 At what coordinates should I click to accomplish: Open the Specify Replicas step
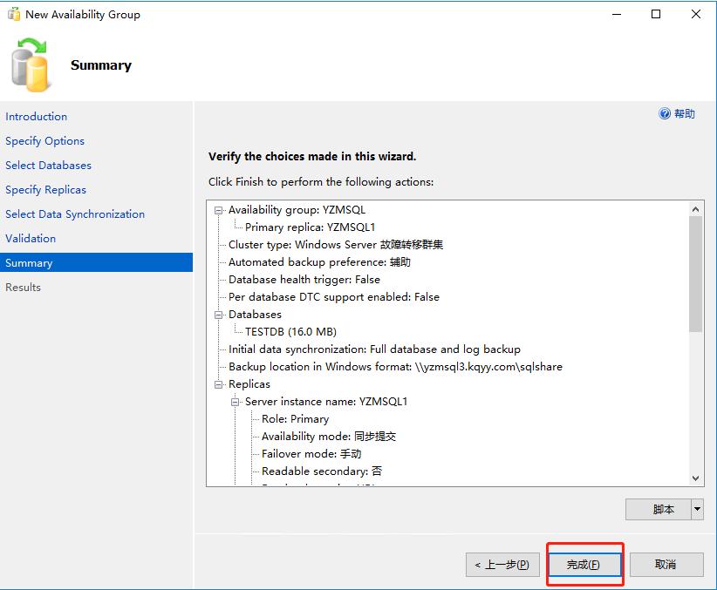point(45,190)
